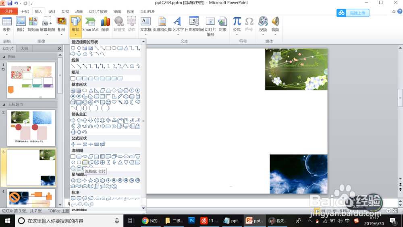Screen dimensions: 403x227
Task: Open the Shapes (形状) gallery button
Action: pos(76,27)
